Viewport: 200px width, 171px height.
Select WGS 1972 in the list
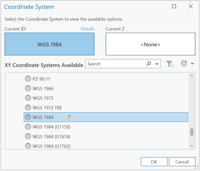tap(43, 98)
